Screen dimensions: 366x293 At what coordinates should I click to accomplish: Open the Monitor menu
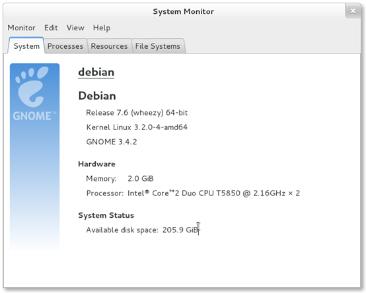pos(22,28)
